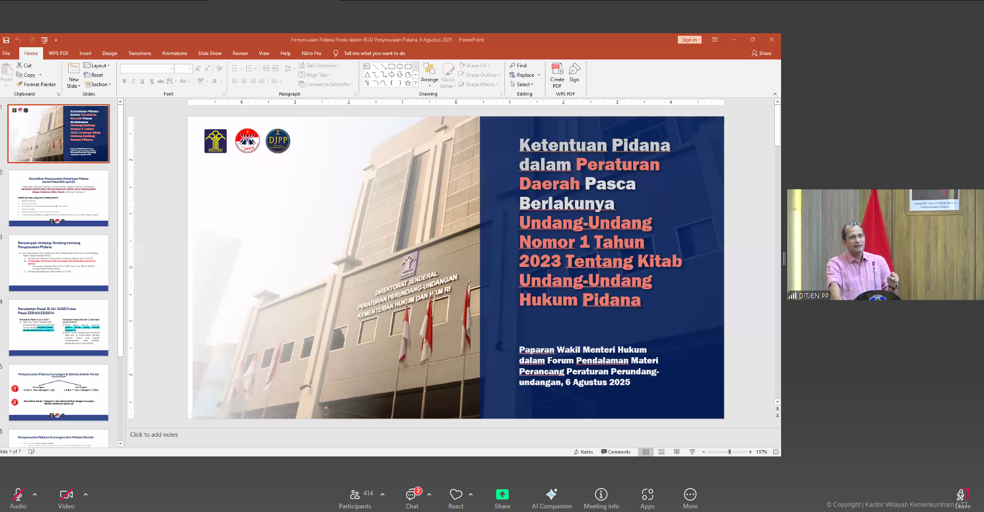Toggle the Notes pane in status bar
The image size is (984, 512).
click(x=583, y=452)
